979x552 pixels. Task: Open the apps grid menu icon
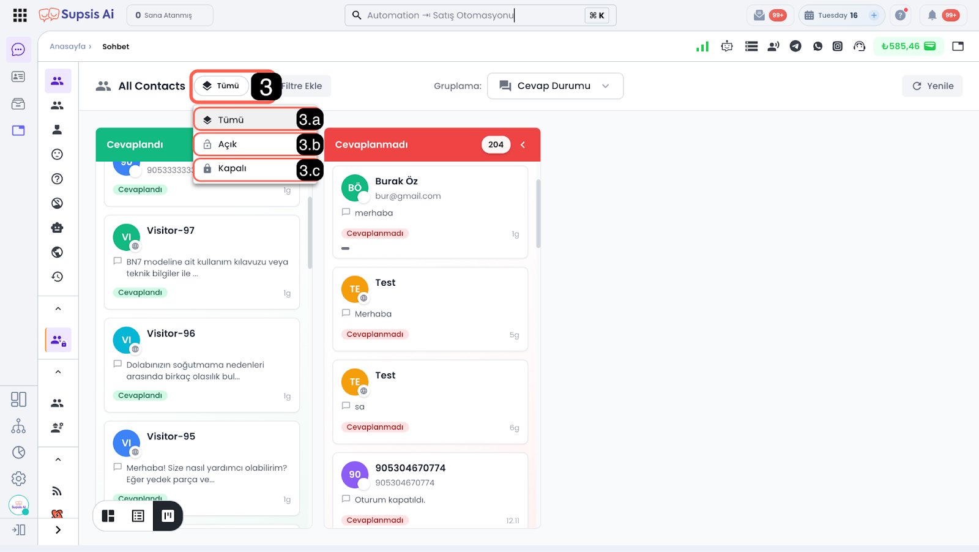click(x=20, y=15)
